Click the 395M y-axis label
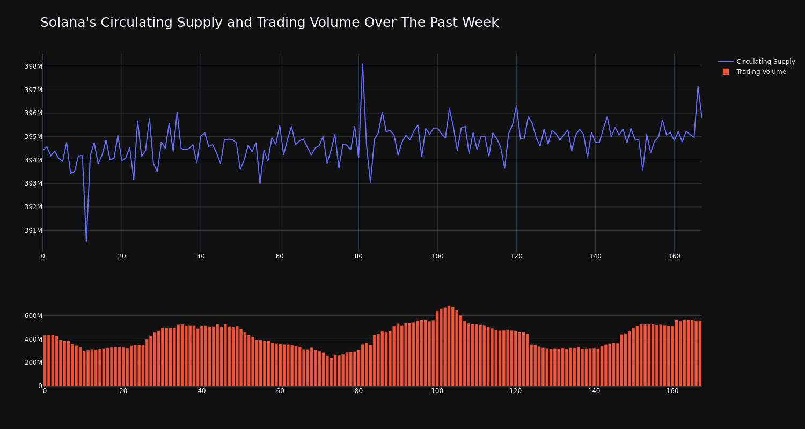The image size is (805, 429). (x=33, y=137)
